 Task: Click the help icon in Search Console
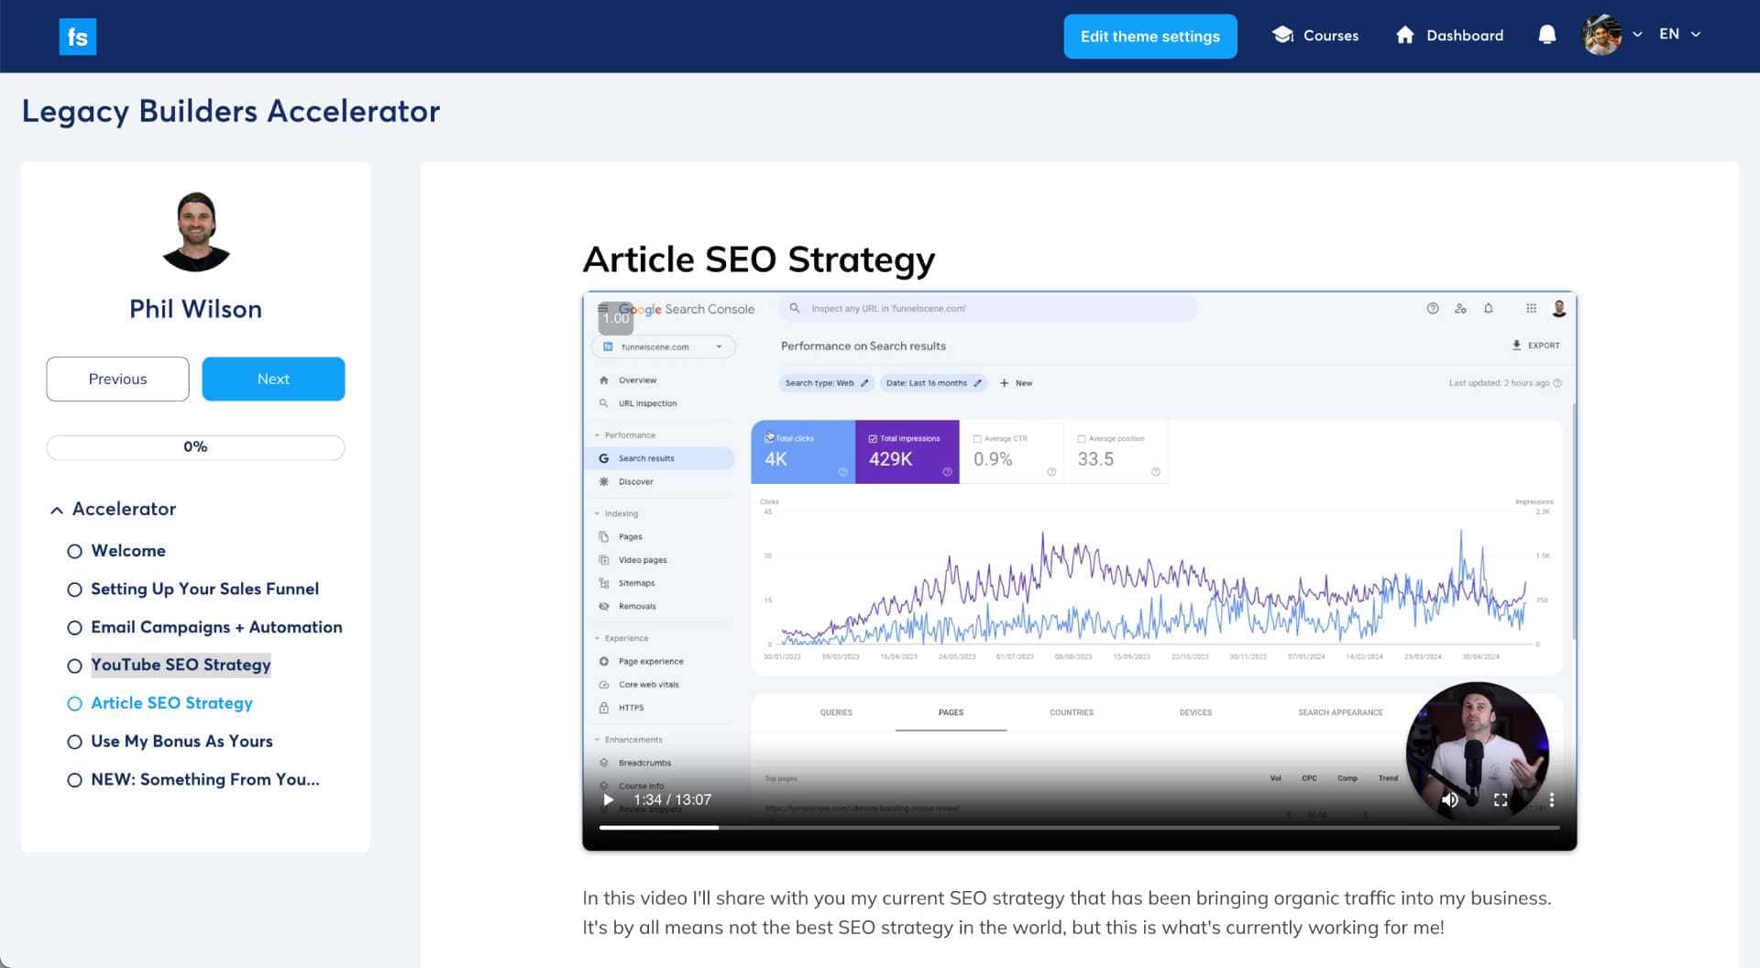click(1432, 309)
